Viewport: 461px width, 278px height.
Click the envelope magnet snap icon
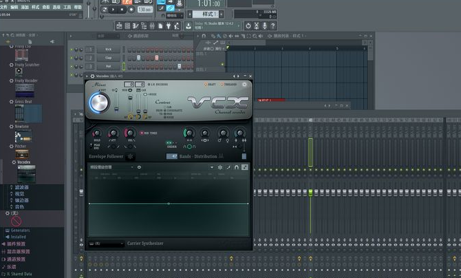tap(237, 167)
